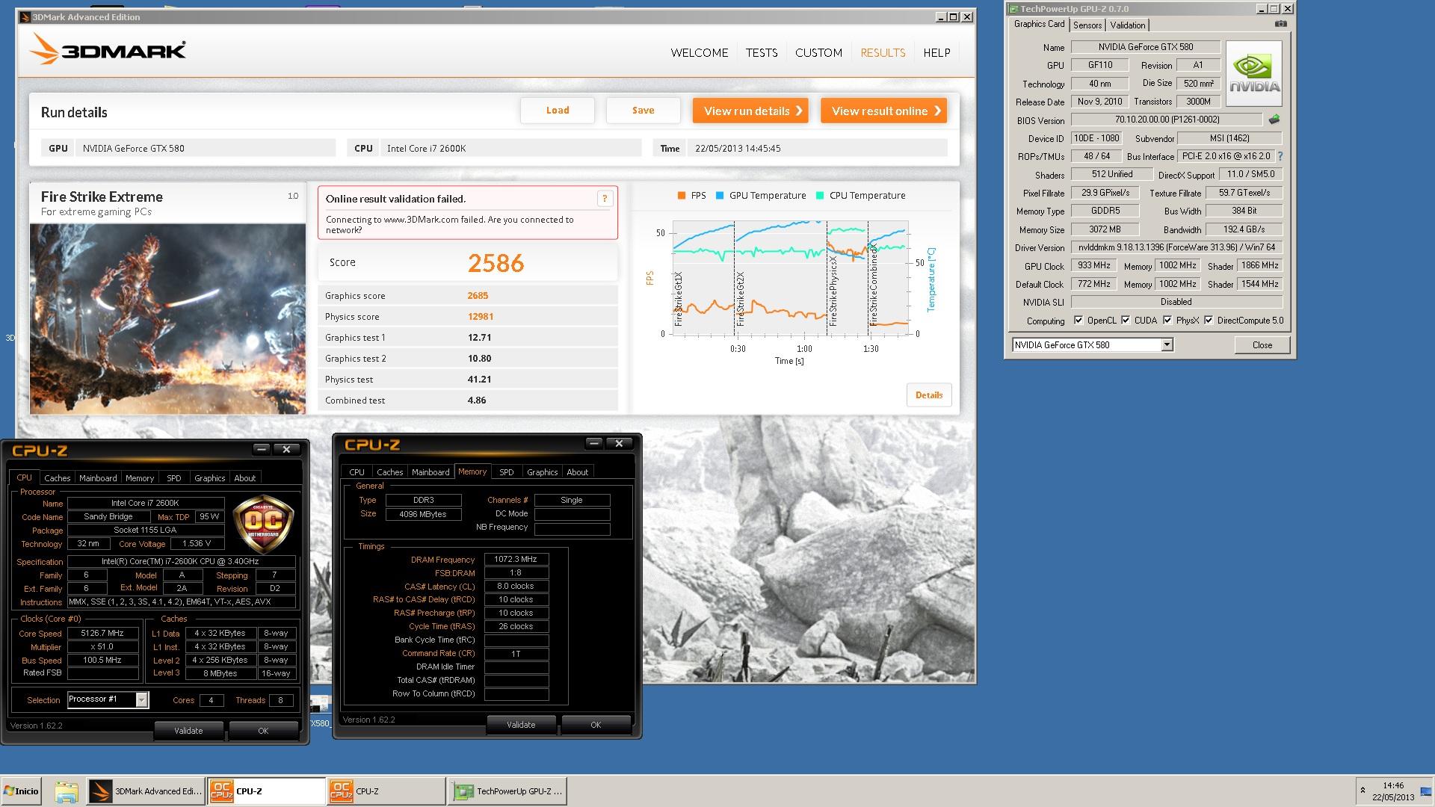Open the CUSTOM tab in 3DMark
Screen dimensions: 1435x807
click(818, 52)
